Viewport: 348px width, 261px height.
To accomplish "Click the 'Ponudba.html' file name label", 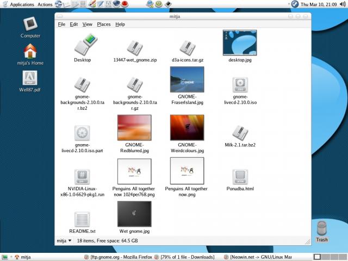I will coord(240,189).
